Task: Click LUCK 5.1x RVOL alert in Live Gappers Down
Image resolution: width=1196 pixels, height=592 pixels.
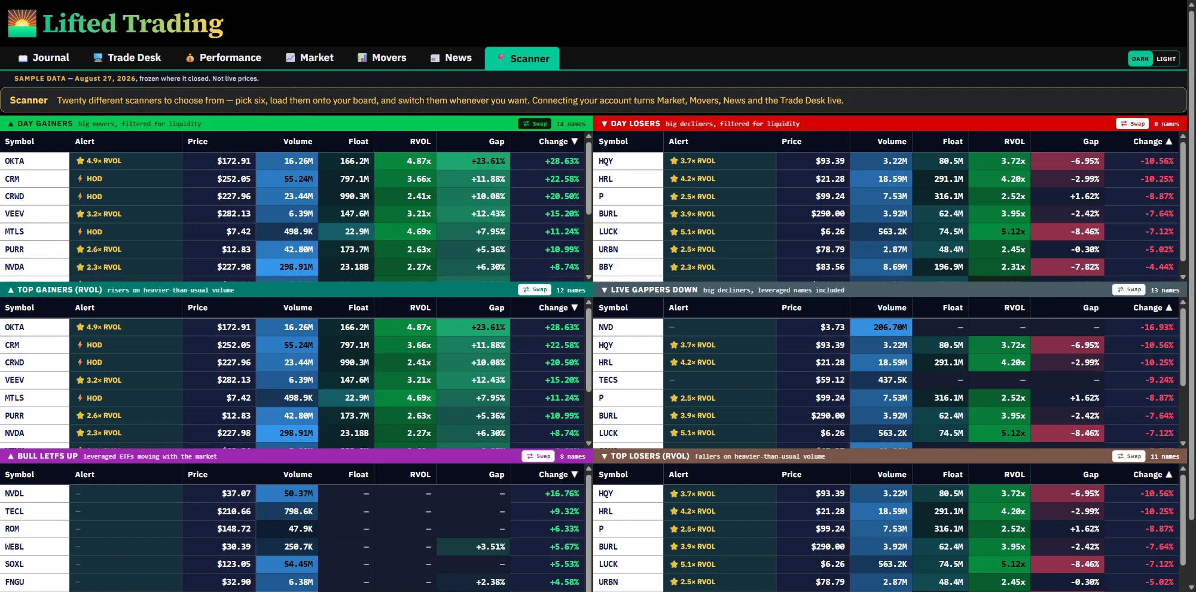Action: coord(692,433)
